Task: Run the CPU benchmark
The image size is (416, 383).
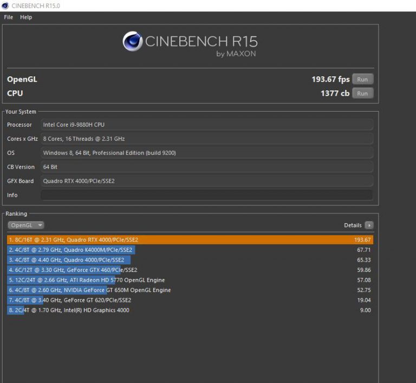Action: (x=362, y=93)
